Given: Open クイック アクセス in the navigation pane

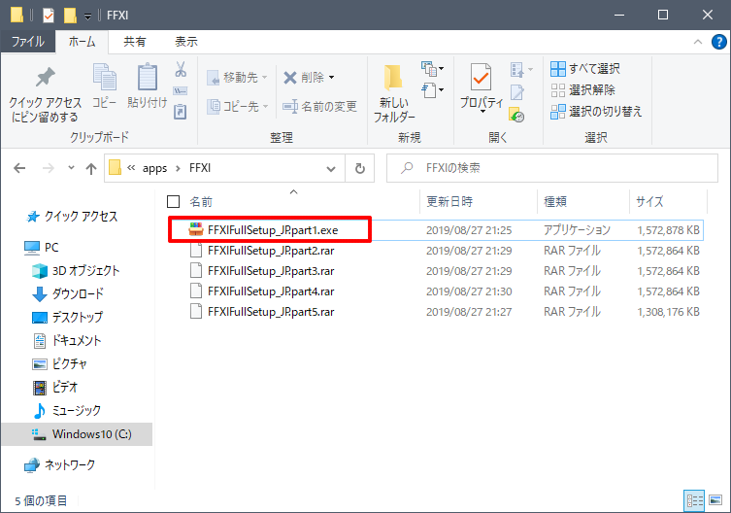Looking at the screenshot, I should click(x=72, y=217).
